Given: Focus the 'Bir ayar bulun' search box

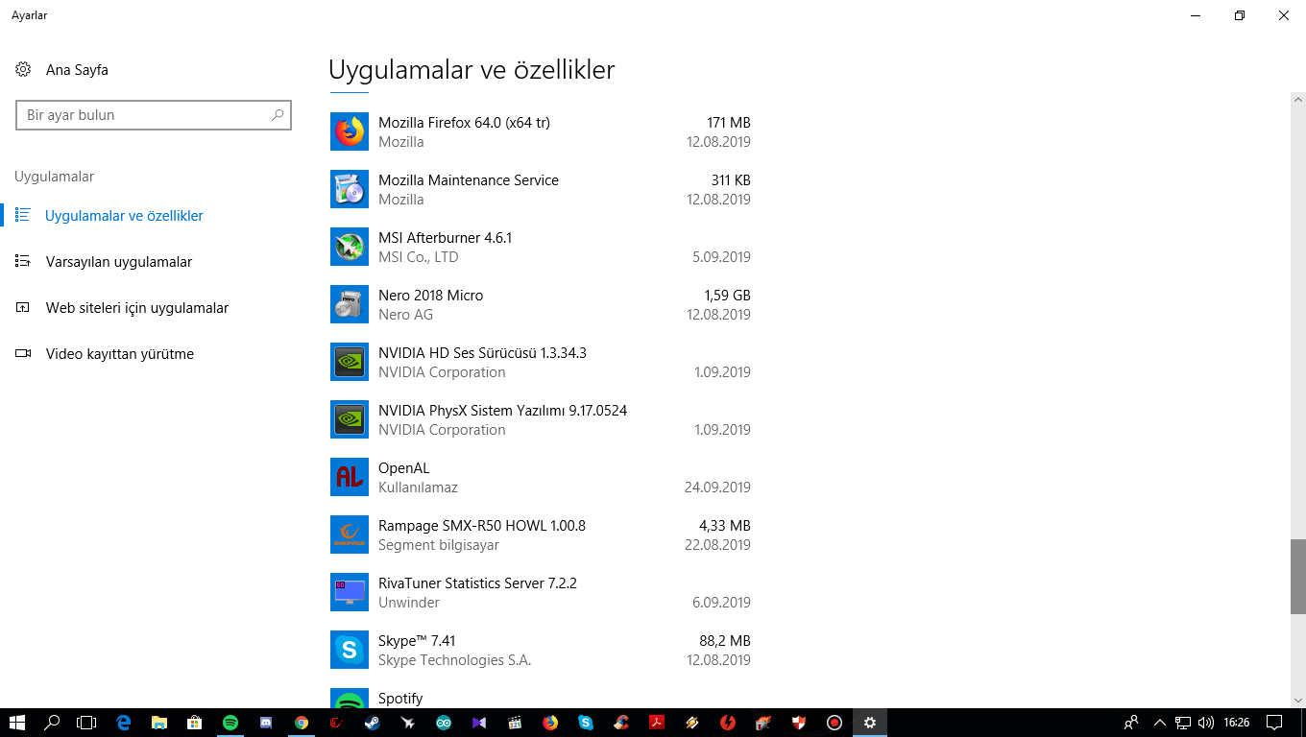Looking at the screenshot, I should pyautogui.click(x=154, y=115).
